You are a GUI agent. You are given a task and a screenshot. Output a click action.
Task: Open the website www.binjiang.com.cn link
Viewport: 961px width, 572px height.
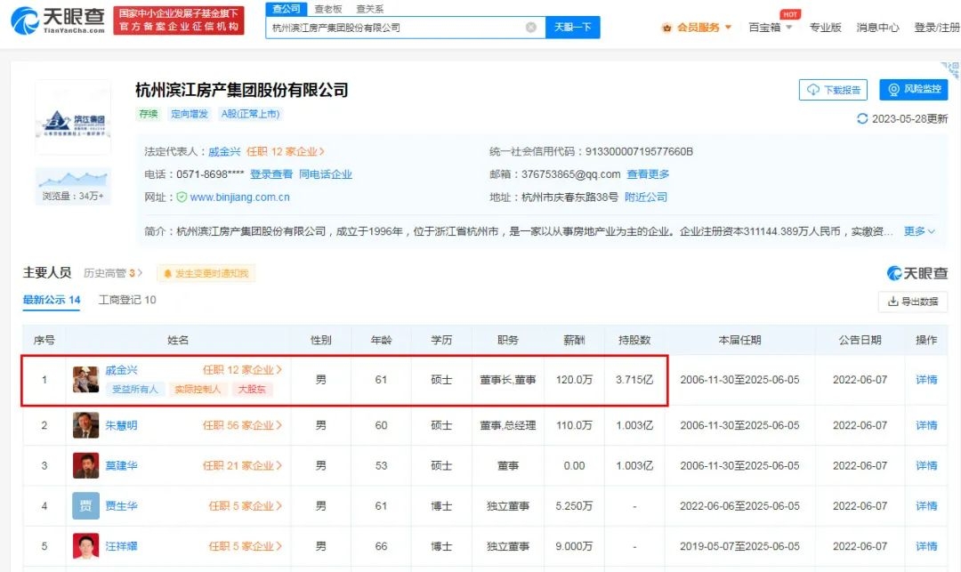click(x=239, y=197)
